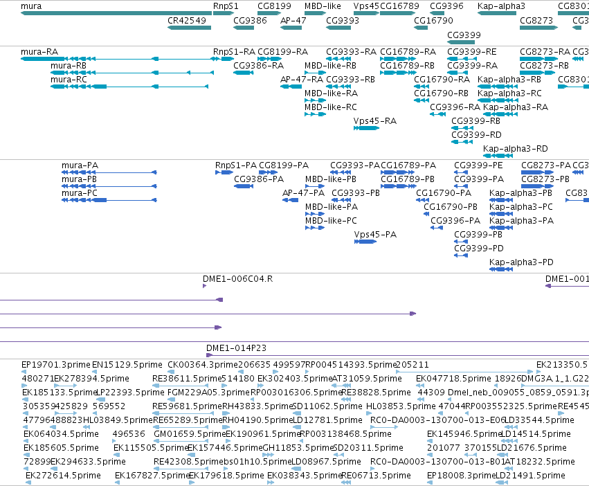Image resolution: width=589 pixels, height=486 pixels.
Task: Open the CG9399-RE transcript label
Action: coord(472,51)
